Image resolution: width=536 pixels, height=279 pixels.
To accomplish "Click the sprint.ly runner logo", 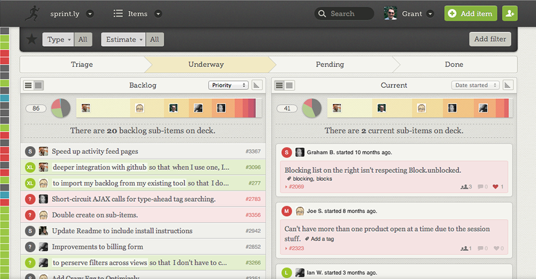I will pyautogui.click(x=32, y=14).
